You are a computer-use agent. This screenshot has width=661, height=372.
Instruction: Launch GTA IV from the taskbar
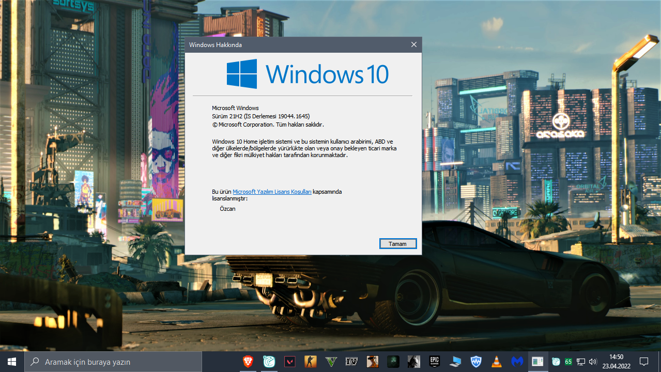click(x=352, y=362)
